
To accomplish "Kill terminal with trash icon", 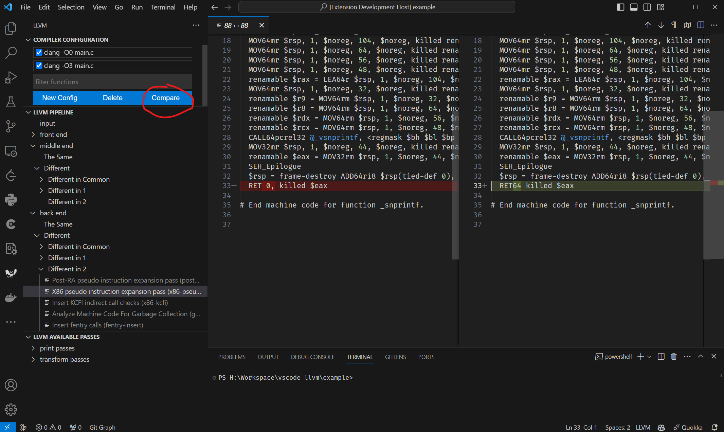I will (674, 356).
